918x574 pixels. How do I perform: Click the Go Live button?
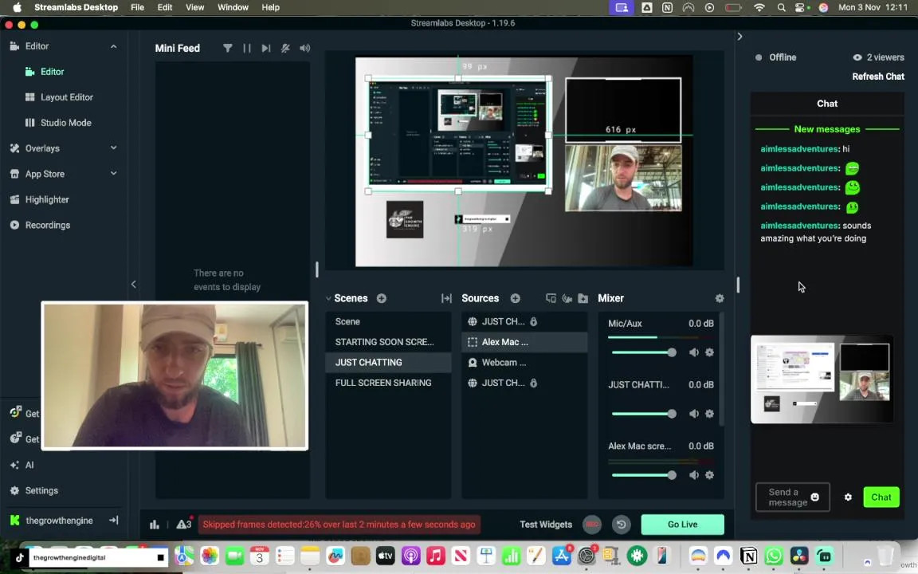pos(683,525)
